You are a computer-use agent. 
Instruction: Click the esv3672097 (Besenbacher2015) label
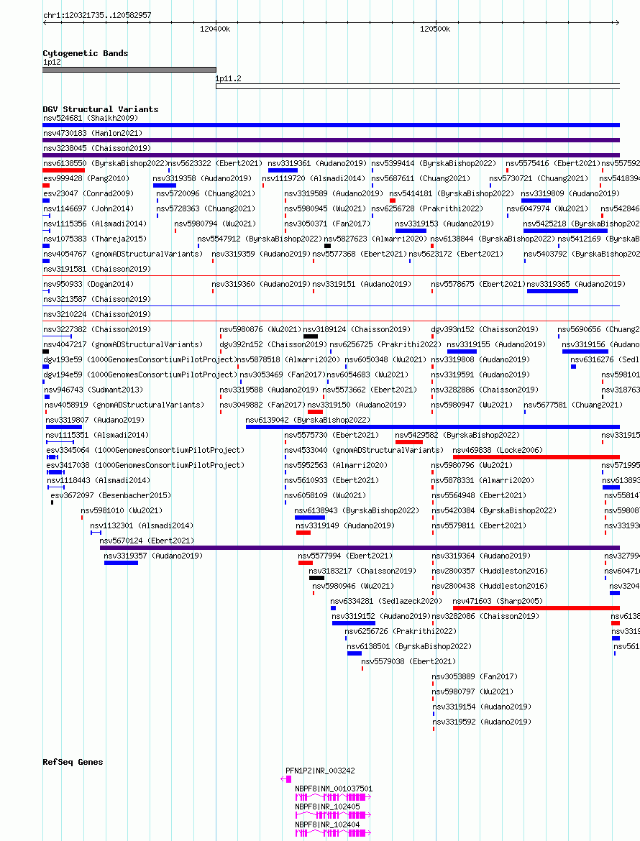pyautogui.click(x=111, y=495)
